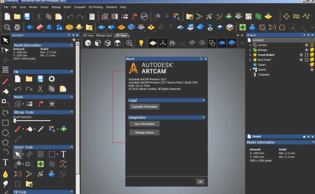Expand Sheets tree node
315x194 pixels.
coord(250,70)
